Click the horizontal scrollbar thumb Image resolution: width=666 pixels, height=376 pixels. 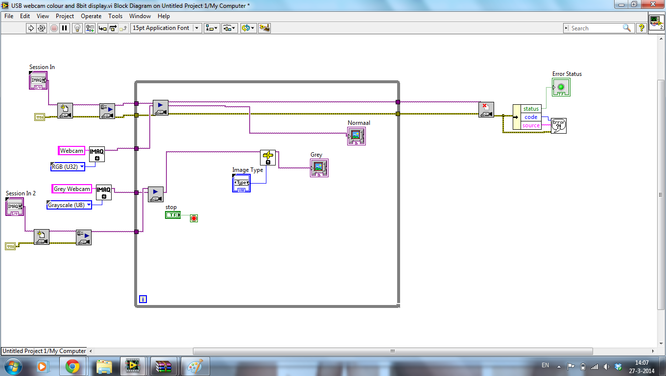pos(393,351)
